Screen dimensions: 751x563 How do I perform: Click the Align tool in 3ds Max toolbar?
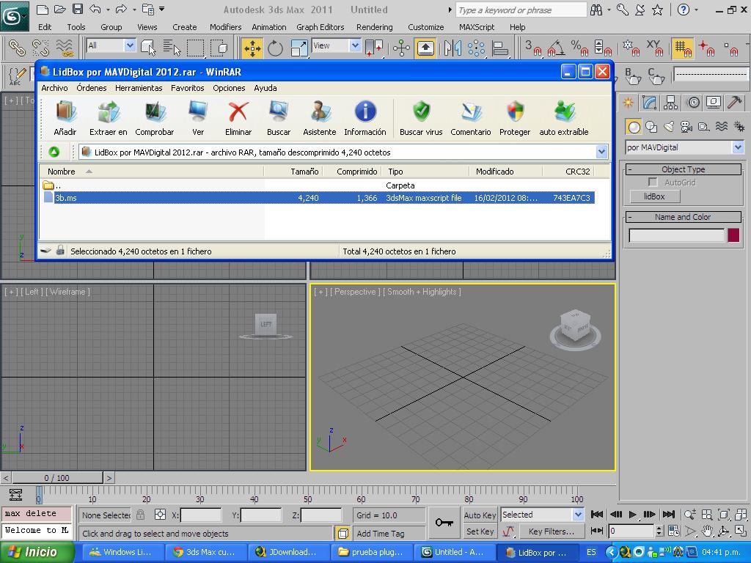click(x=500, y=48)
